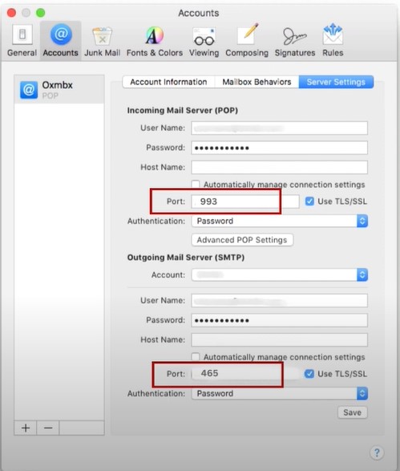The image size is (400, 471).
Task: Close the Accounts window
Action: tap(11, 13)
